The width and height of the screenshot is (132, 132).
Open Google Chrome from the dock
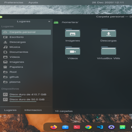[88, 127]
